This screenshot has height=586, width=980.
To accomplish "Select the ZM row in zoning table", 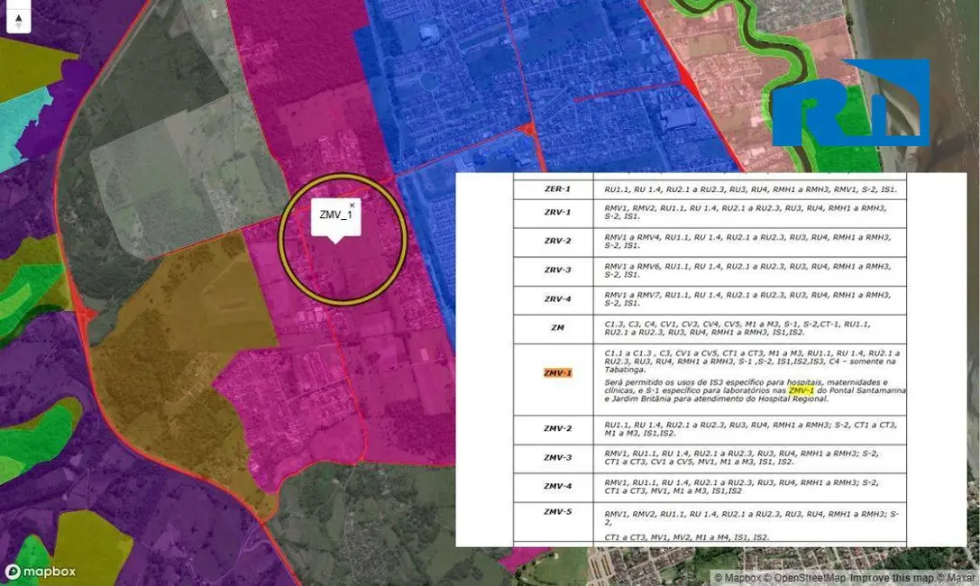I will coord(557,328).
